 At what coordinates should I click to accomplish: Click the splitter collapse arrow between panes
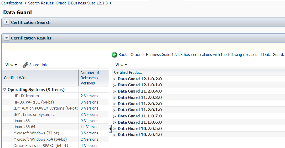110,129
